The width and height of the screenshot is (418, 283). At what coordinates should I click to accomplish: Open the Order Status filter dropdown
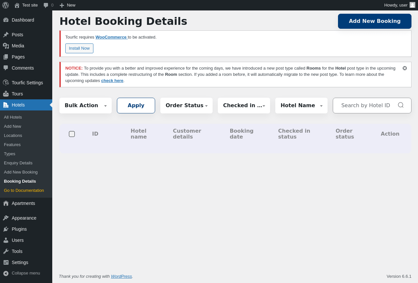(x=186, y=106)
